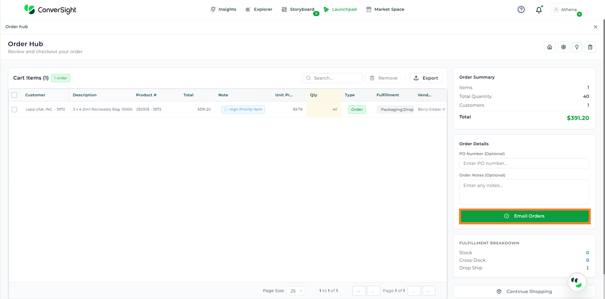
Task: Open settings gear icon in Order Hub
Action: pos(563,47)
